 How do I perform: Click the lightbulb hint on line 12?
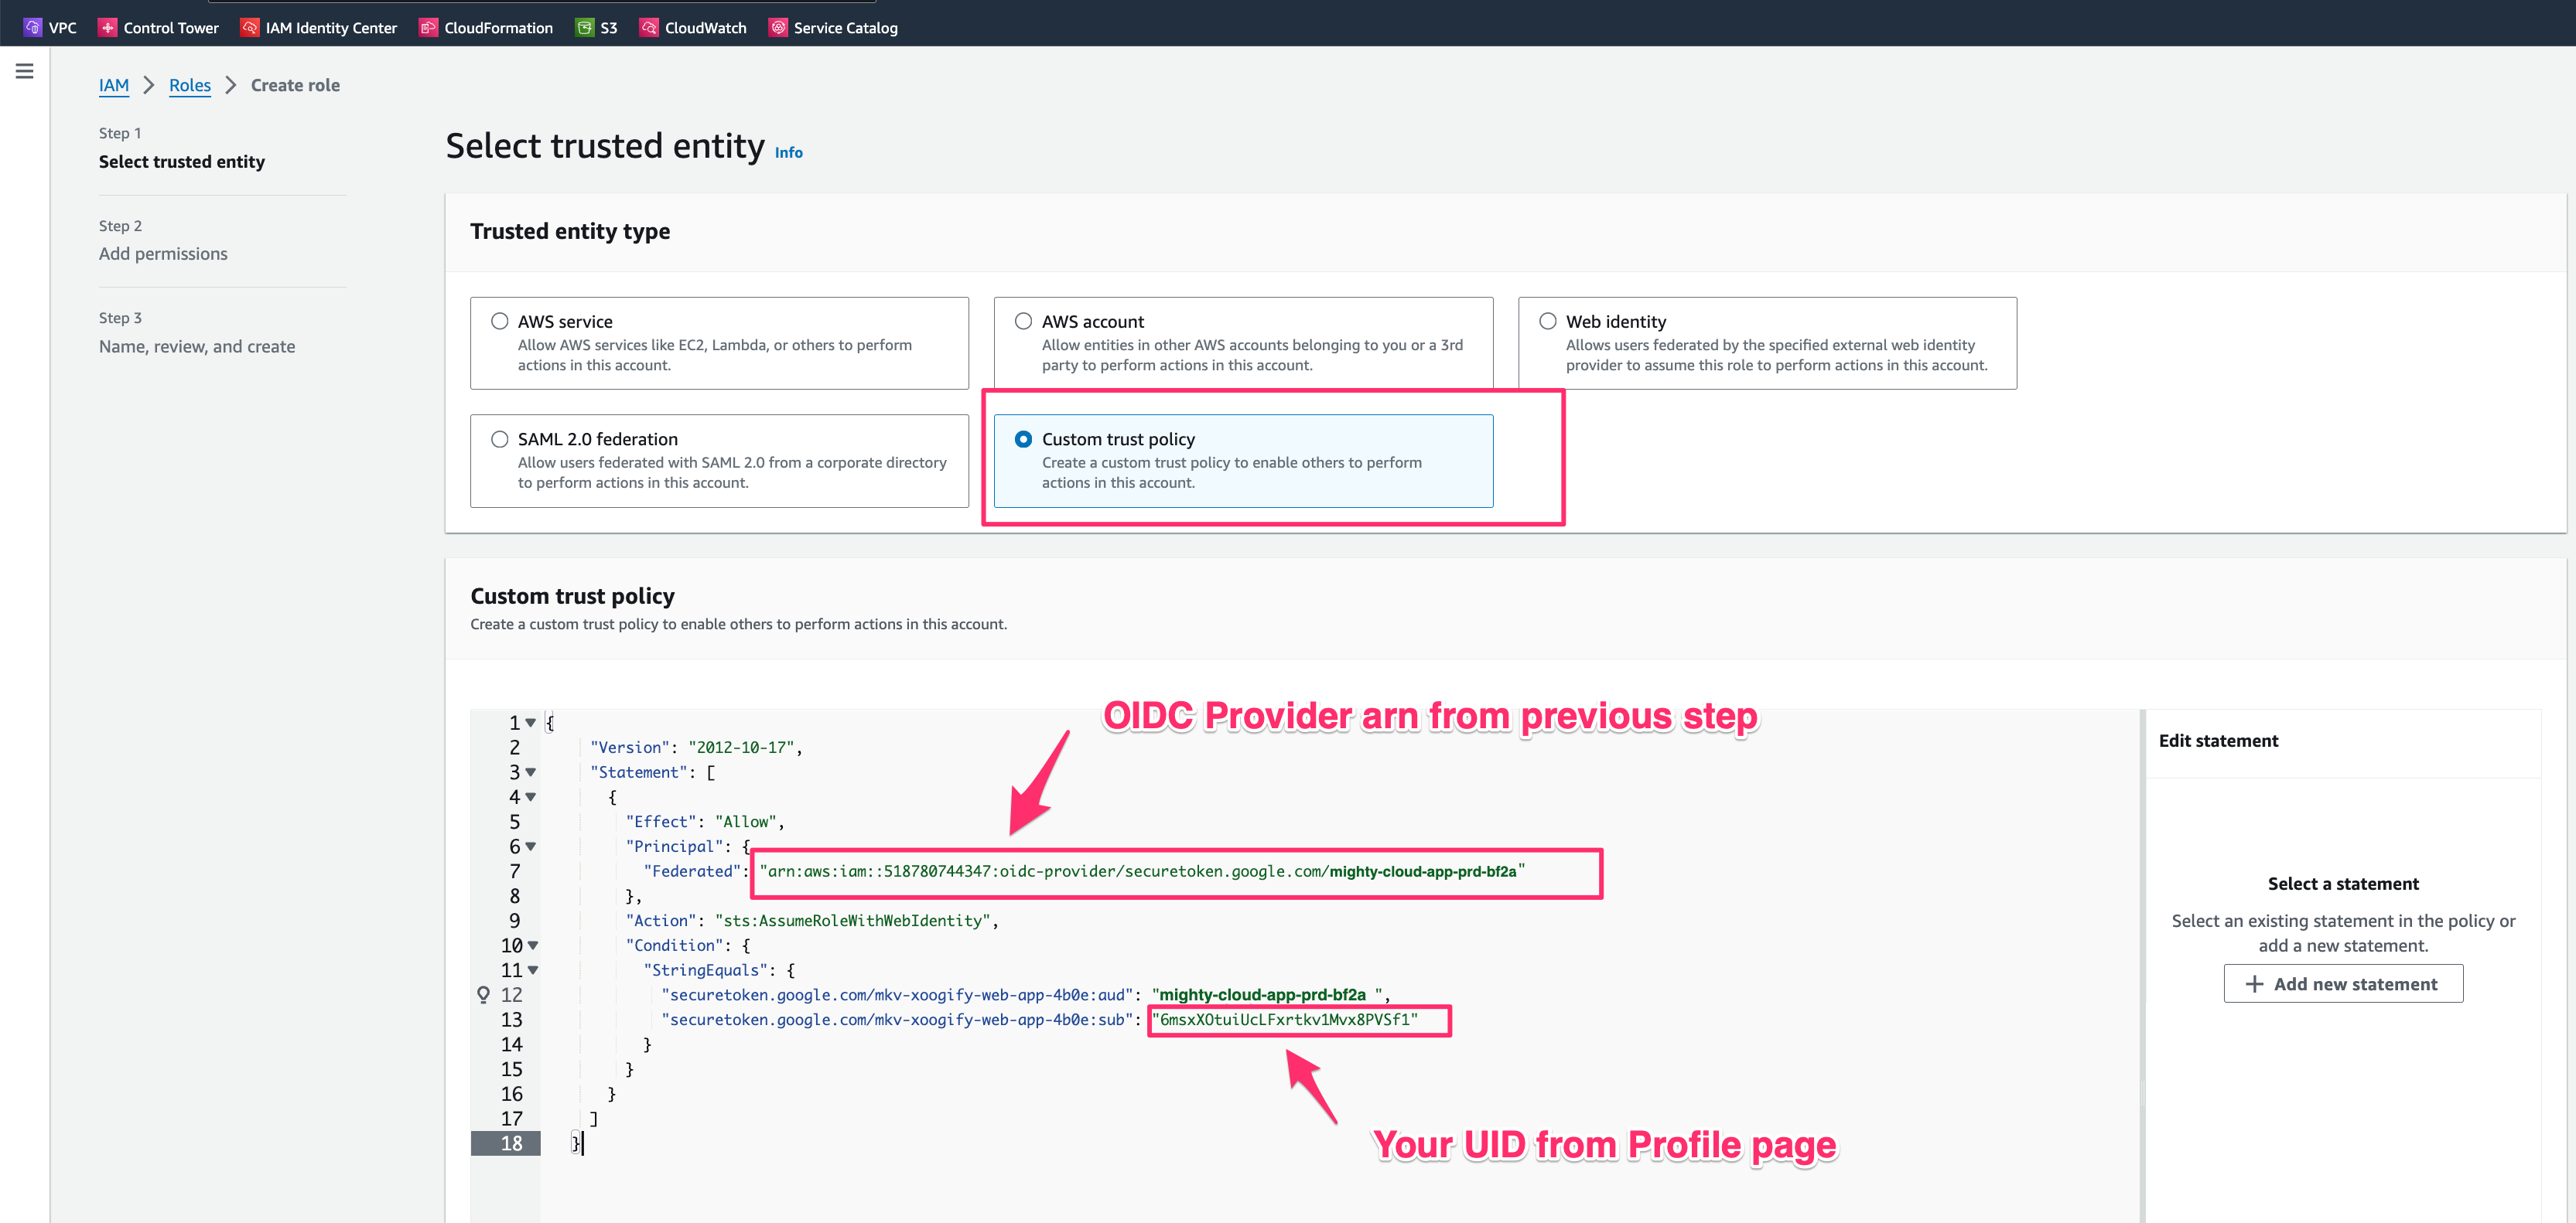pos(483,994)
